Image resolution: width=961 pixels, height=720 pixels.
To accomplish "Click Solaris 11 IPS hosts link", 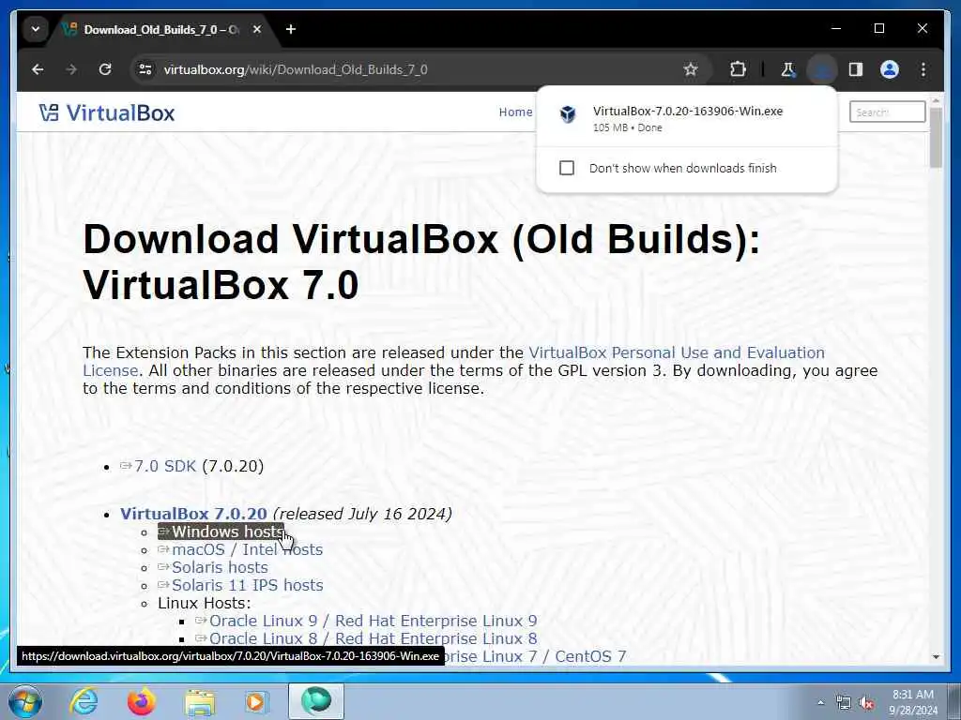I will tap(247, 585).
